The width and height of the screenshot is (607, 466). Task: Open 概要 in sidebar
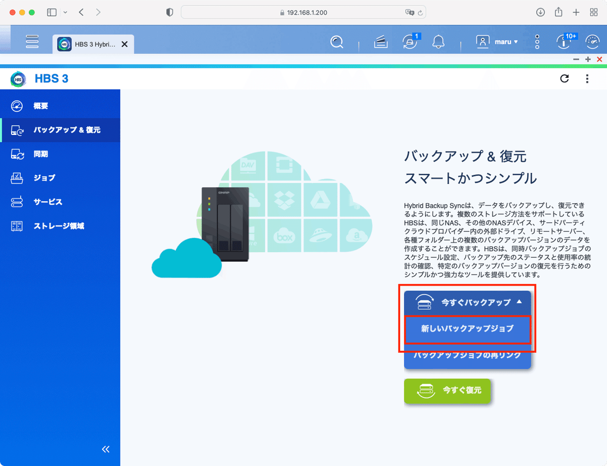coord(60,106)
